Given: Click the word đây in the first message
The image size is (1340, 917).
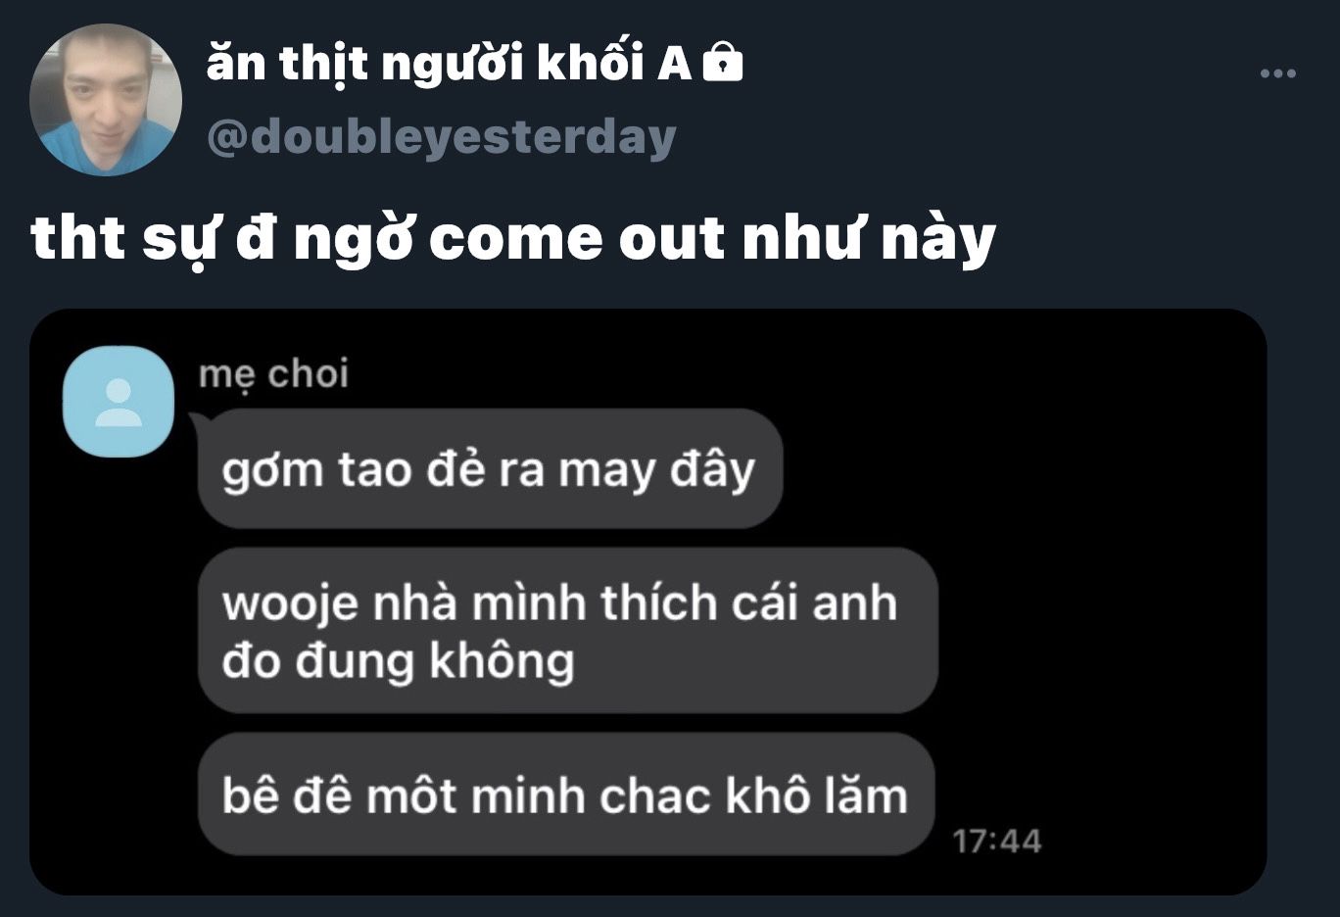Looking at the screenshot, I should 712,470.
